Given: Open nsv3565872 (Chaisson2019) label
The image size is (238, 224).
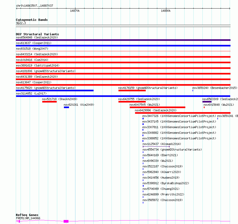Looking at the screenshot, I should (x=163, y=200).
